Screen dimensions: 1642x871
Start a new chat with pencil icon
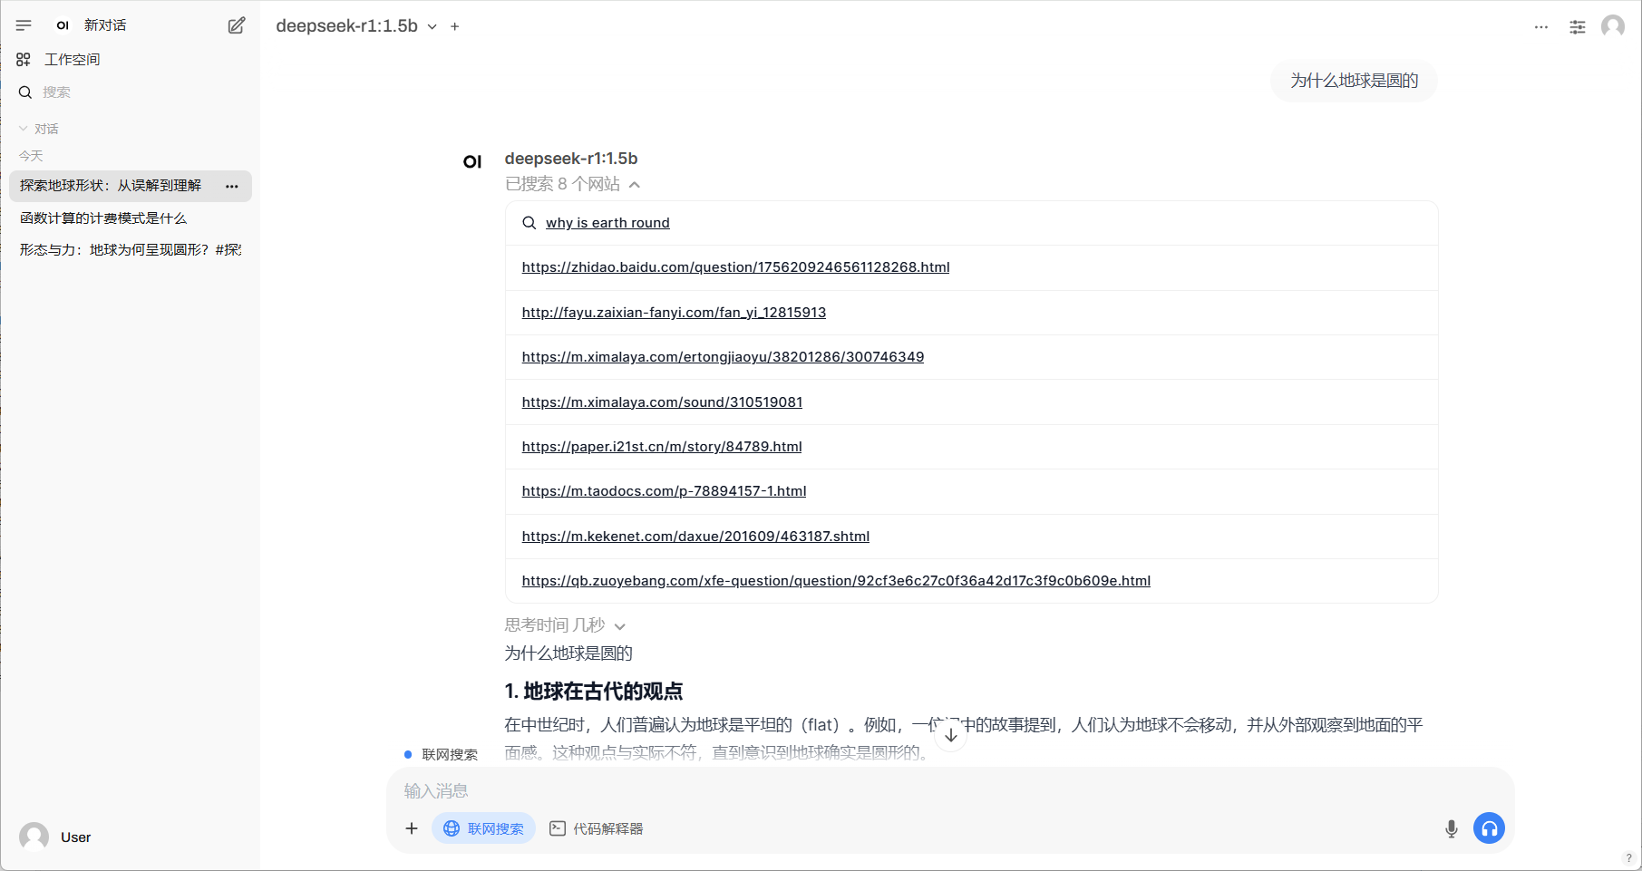pyautogui.click(x=237, y=25)
